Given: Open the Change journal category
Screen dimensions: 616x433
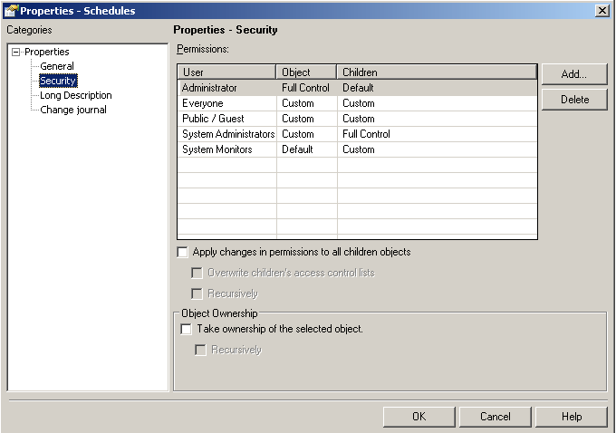Looking at the screenshot, I should 73,110.
